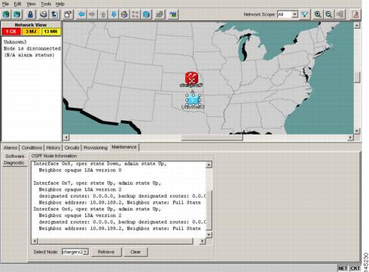Click the Clear button
The width and height of the screenshot is (369, 272).
[136, 252]
